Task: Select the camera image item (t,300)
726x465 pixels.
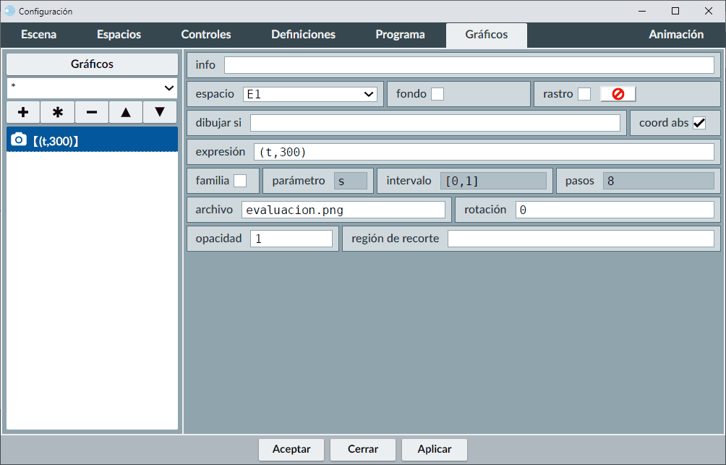Action: tap(92, 140)
